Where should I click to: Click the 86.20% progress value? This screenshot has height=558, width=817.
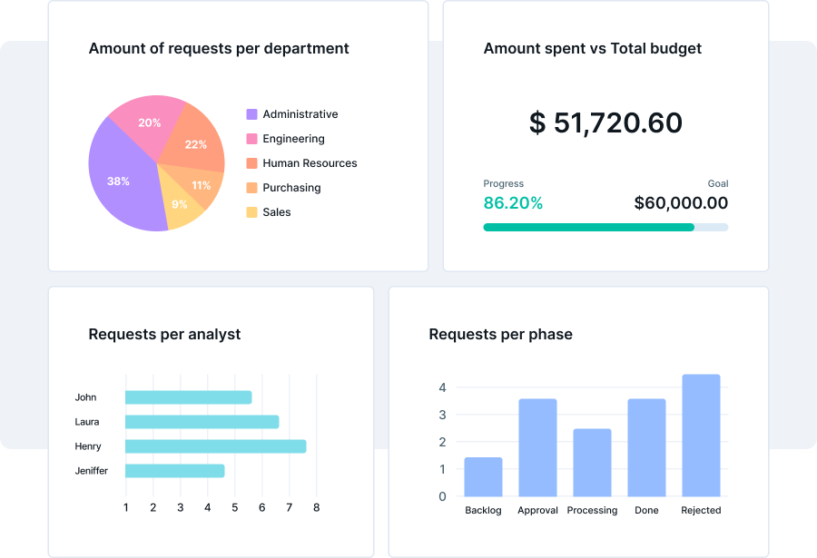pos(513,203)
